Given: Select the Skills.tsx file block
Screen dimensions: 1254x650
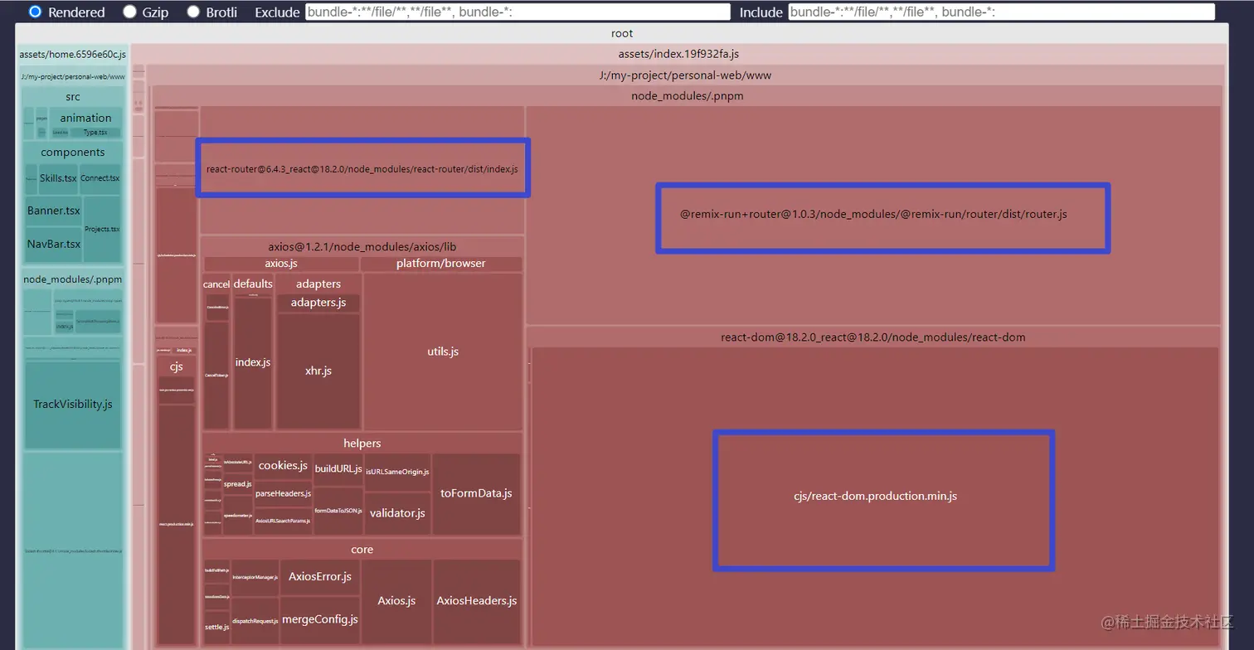Looking at the screenshot, I should 58,178.
